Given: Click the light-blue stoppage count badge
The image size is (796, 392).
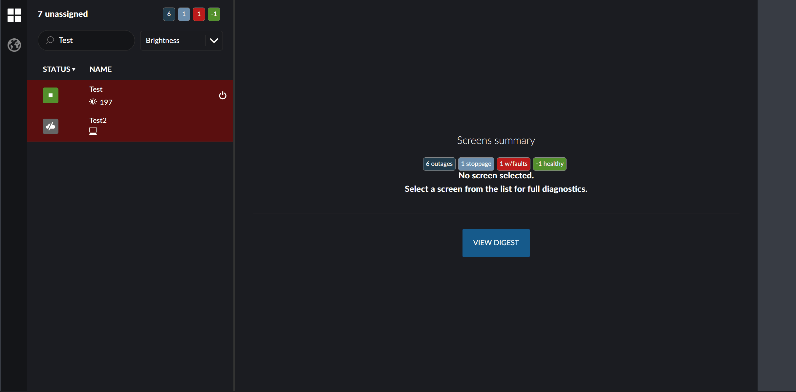Looking at the screenshot, I should (x=184, y=14).
